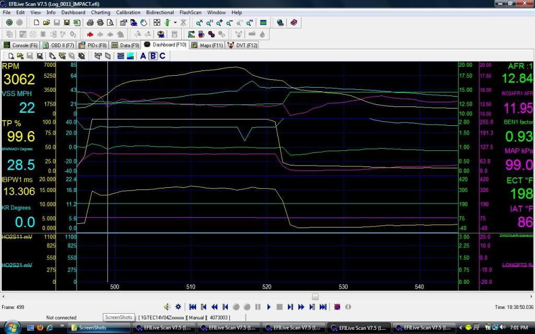Open the Calibration menu
This screenshot has height=334, width=535.
[x=128, y=13]
